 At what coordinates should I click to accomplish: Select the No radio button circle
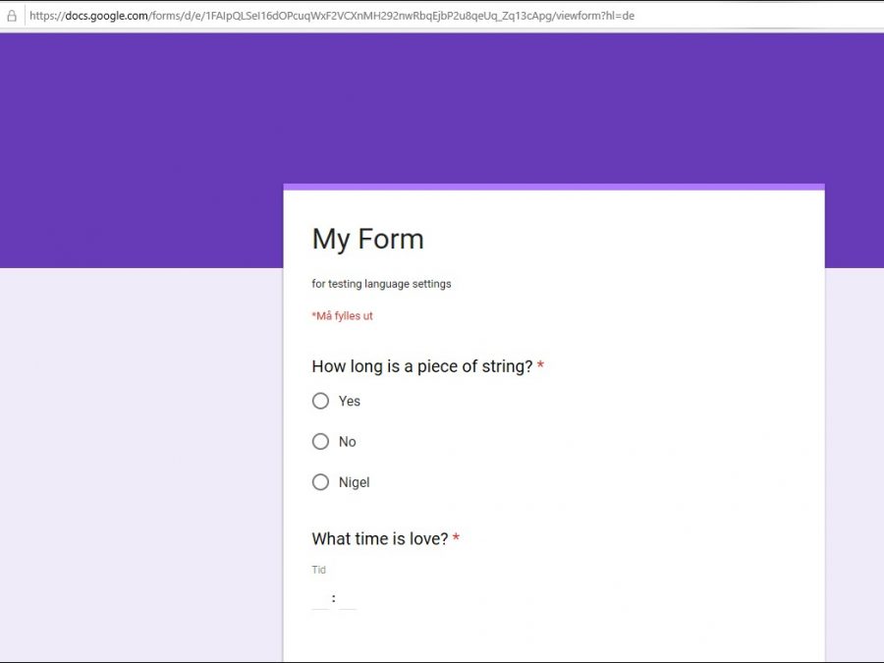(x=320, y=442)
